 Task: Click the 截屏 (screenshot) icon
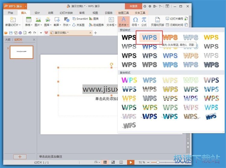tap(57, 20)
